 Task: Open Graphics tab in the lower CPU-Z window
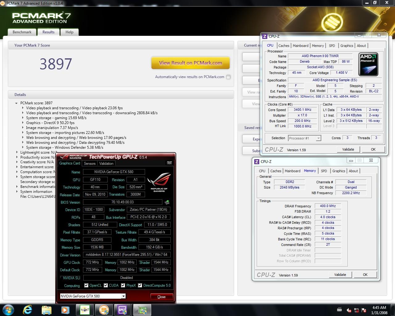tap(339, 171)
